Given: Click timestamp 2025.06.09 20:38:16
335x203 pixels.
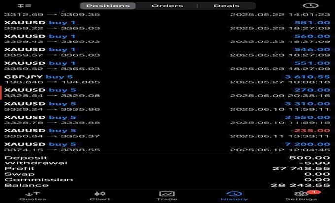Looking at the screenshot, I should point(280,96).
